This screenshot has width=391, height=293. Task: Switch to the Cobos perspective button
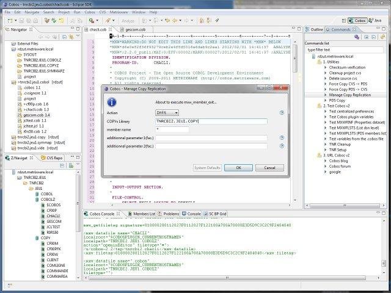pyautogui.click(x=357, y=20)
